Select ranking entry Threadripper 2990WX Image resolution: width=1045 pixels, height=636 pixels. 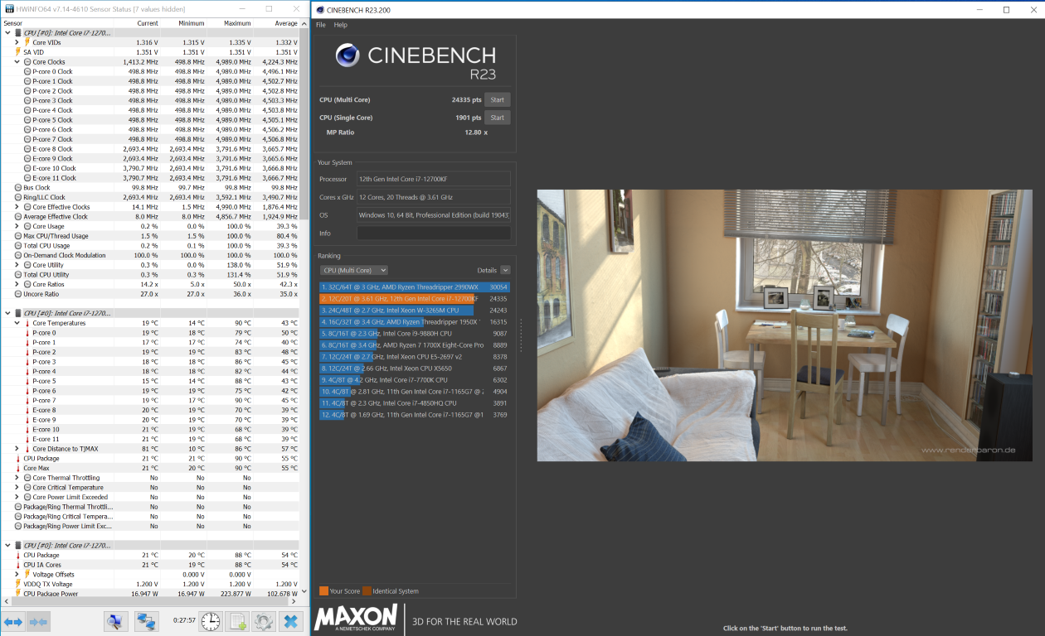tap(415, 287)
